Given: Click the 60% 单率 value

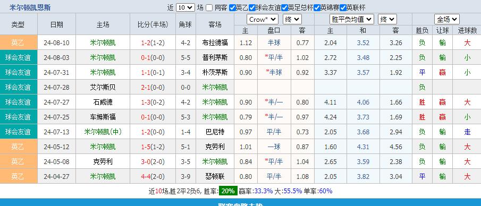Looking at the screenshot, I should pyautogui.click(x=325, y=191).
